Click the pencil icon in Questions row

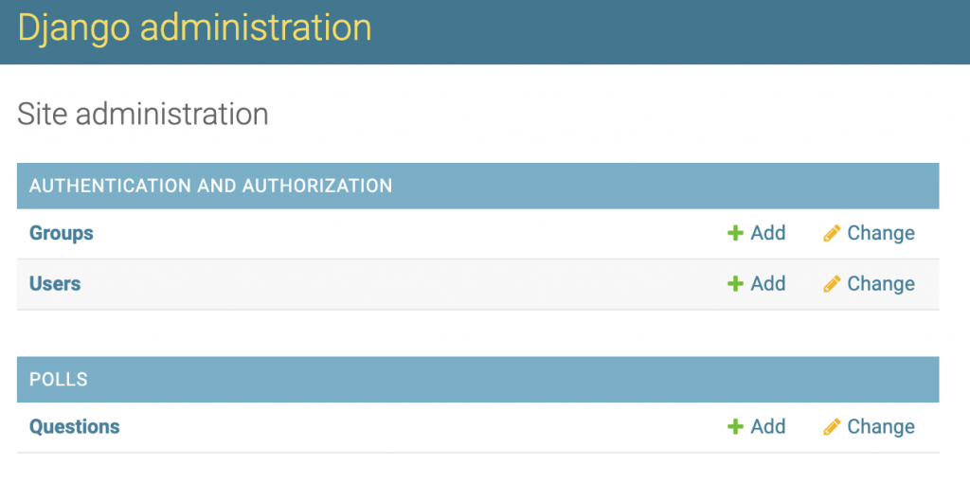click(832, 427)
